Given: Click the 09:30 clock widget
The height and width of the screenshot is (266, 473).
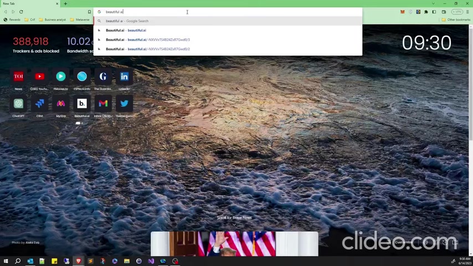Looking at the screenshot, I should [426, 43].
